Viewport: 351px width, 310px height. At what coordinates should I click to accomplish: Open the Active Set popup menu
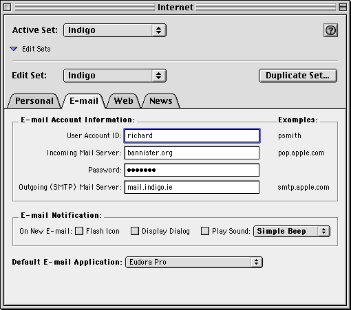[x=115, y=30]
